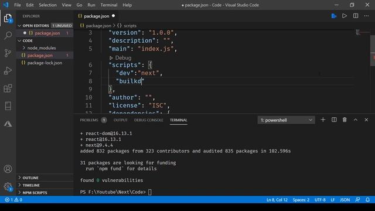Open the Edit menu
This screenshot has width=375, height=211.
click(x=30, y=5)
